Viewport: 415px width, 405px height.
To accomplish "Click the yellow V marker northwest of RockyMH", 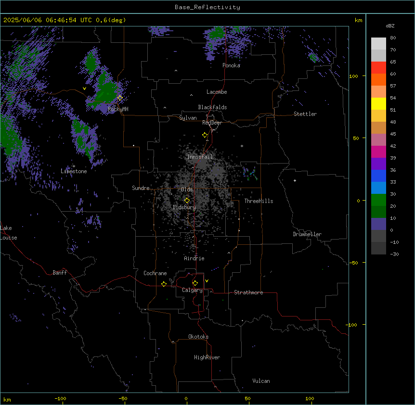I will pyautogui.click(x=84, y=89).
